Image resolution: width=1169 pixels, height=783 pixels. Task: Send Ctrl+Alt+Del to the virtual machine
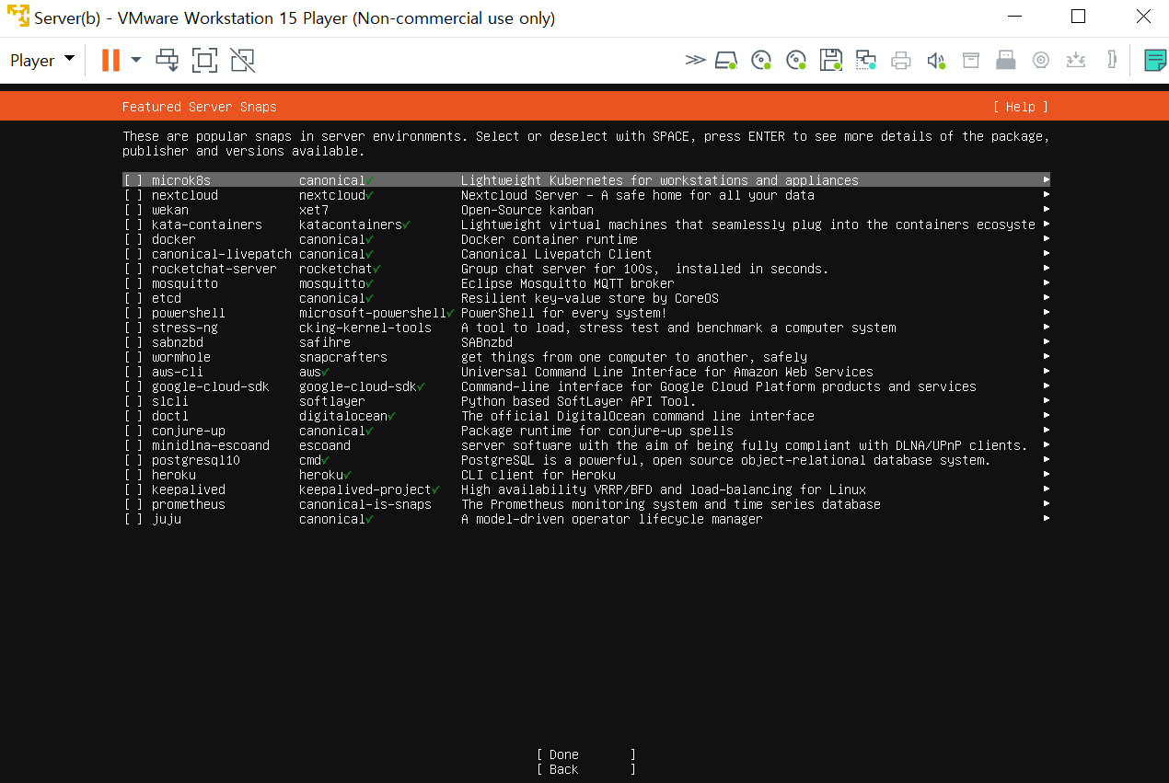tap(168, 60)
